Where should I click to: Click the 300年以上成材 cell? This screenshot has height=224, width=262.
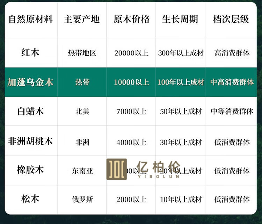coord(181,53)
